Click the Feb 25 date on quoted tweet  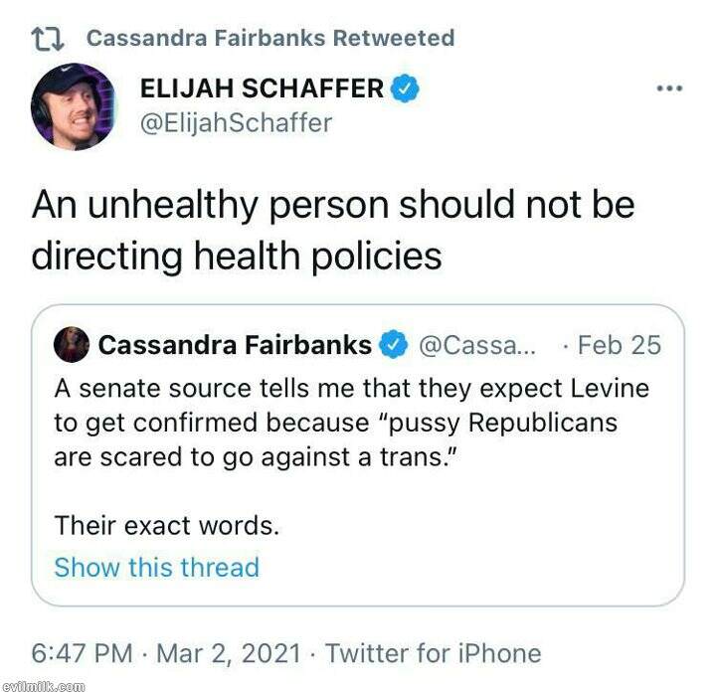(619, 345)
